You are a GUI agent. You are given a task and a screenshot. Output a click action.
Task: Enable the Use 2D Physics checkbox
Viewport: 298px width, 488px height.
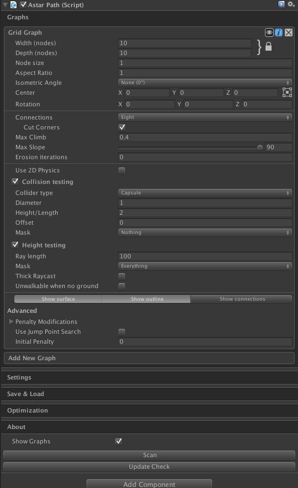122,171
